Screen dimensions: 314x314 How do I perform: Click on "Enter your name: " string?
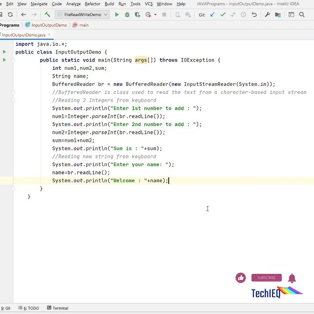140,164
